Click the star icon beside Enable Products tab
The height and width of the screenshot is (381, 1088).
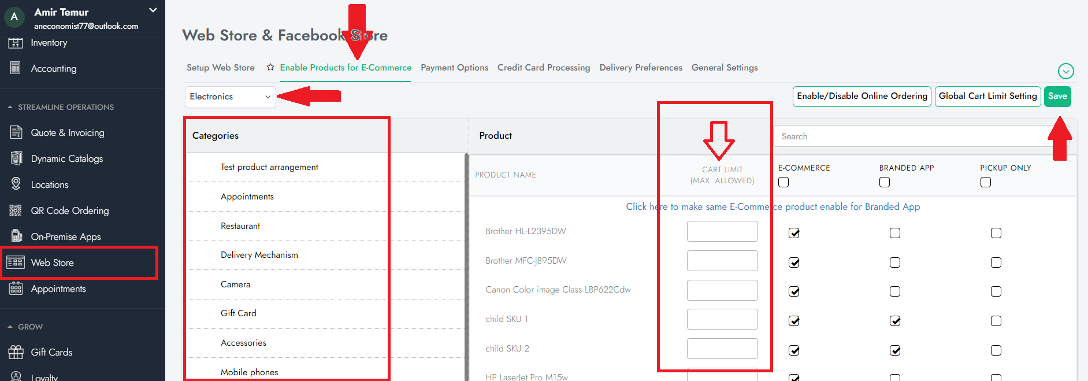[x=270, y=68]
